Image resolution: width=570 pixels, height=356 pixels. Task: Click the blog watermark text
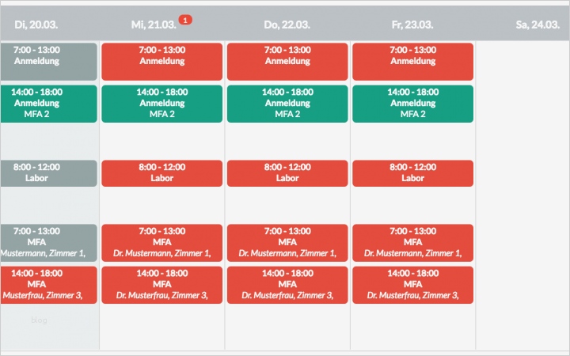pos(39,320)
